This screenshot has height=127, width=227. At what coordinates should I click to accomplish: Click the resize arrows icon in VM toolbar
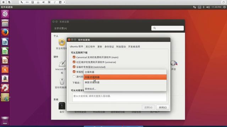(x=27, y=2)
